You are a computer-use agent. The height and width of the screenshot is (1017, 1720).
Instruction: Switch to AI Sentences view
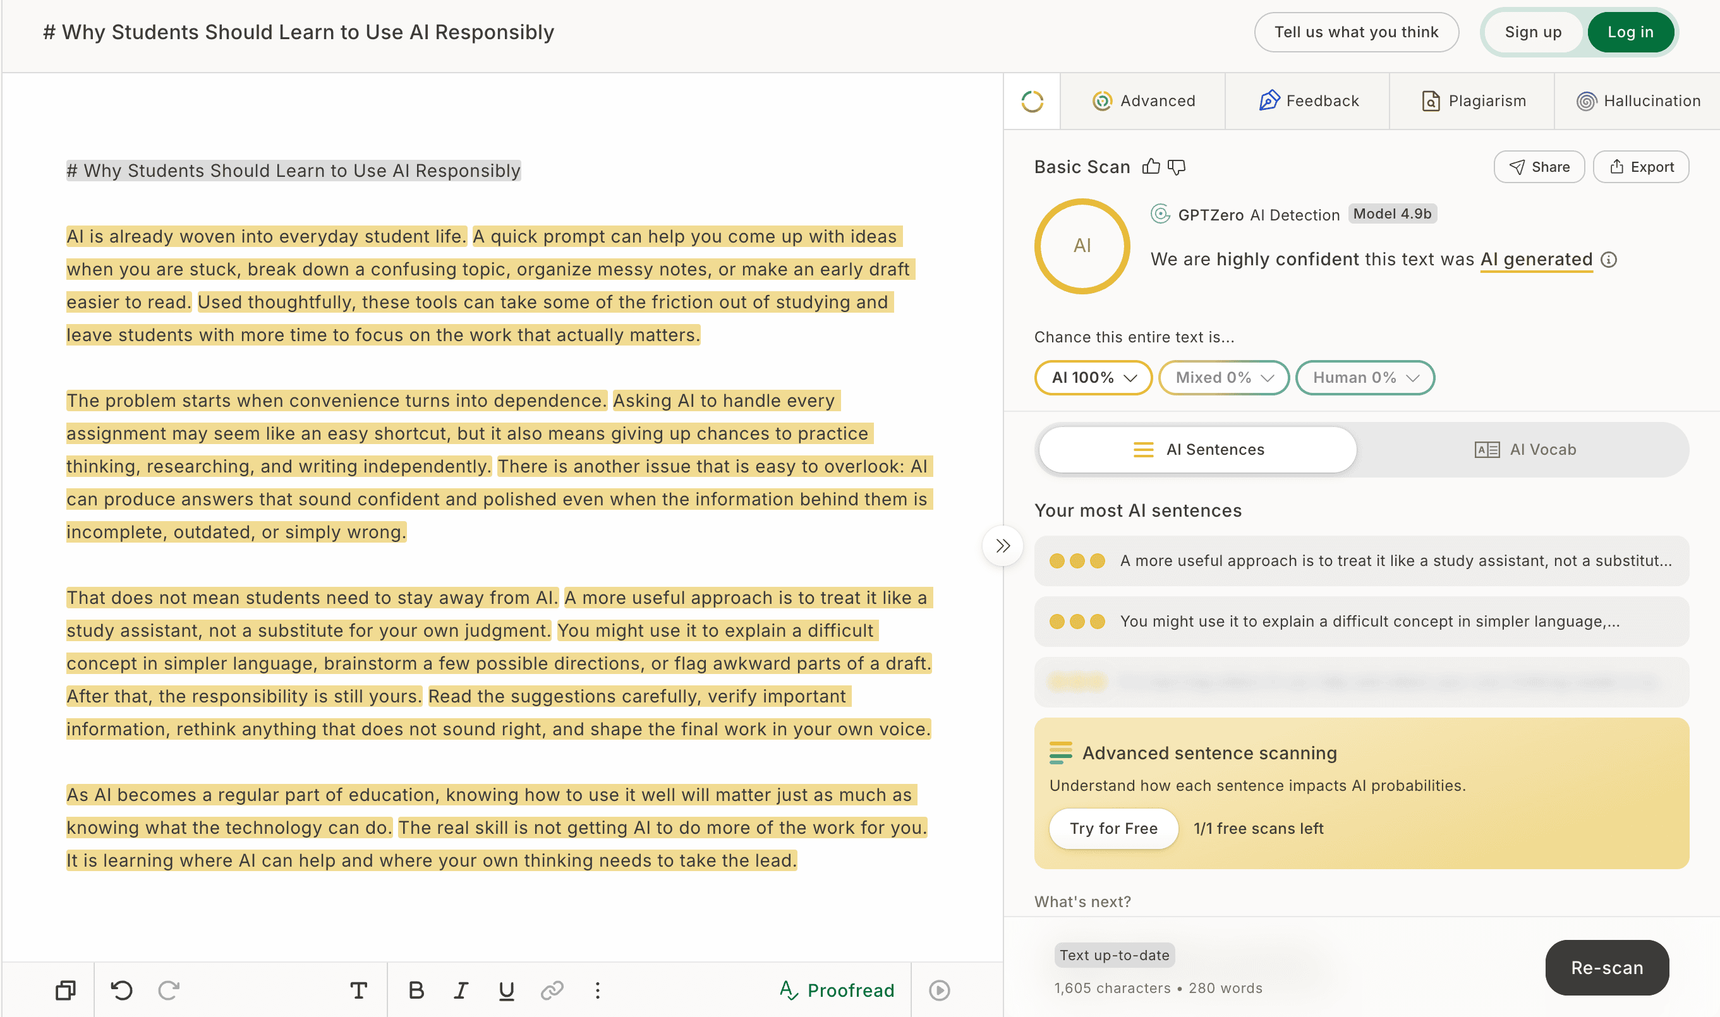click(x=1197, y=450)
